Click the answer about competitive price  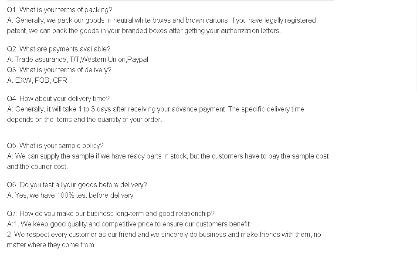click(130, 224)
